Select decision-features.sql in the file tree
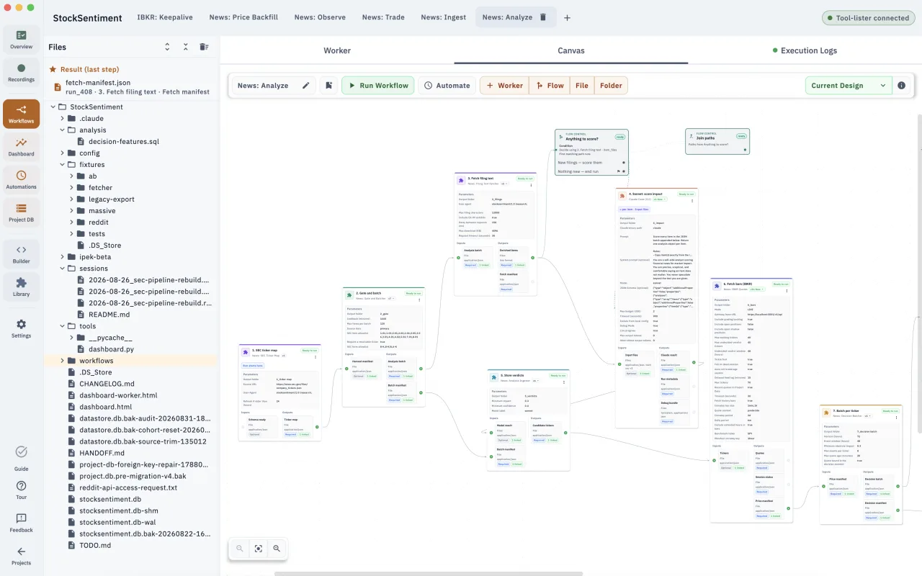 (124, 142)
